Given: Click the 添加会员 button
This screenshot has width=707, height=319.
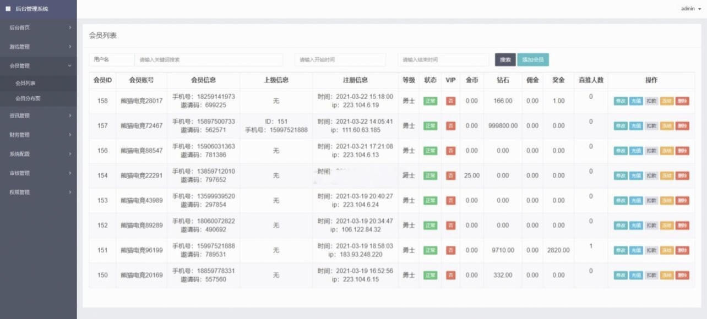Looking at the screenshot, I should click(x=532, y=60).
